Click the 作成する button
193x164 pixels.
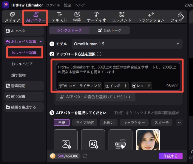tap(170, 156)
